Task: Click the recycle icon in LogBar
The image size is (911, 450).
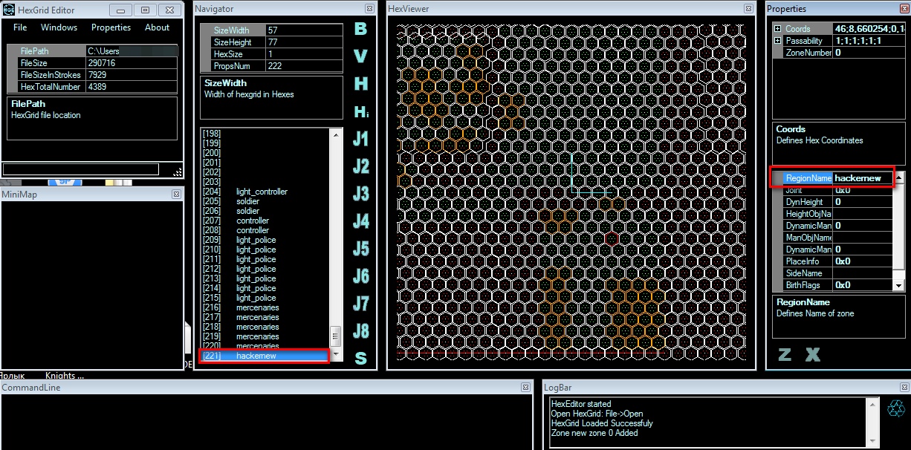Action: click(897, 408)
